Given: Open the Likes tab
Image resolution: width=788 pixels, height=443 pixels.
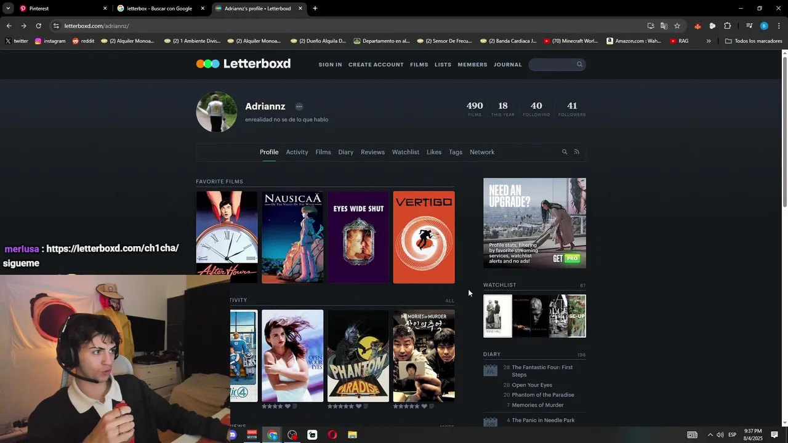Looking at the screenshot, I should pyautogui.click(x=434, y=152).
